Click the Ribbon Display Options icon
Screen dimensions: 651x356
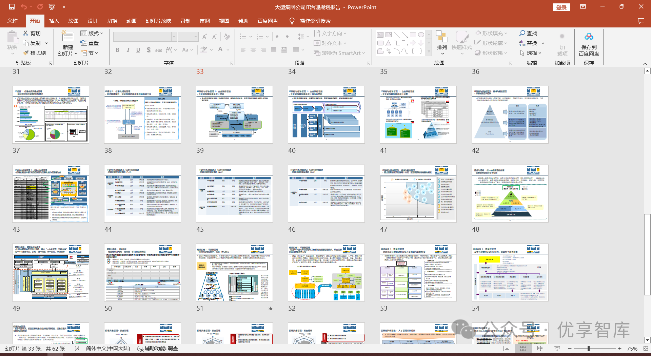tap(583, 7)
